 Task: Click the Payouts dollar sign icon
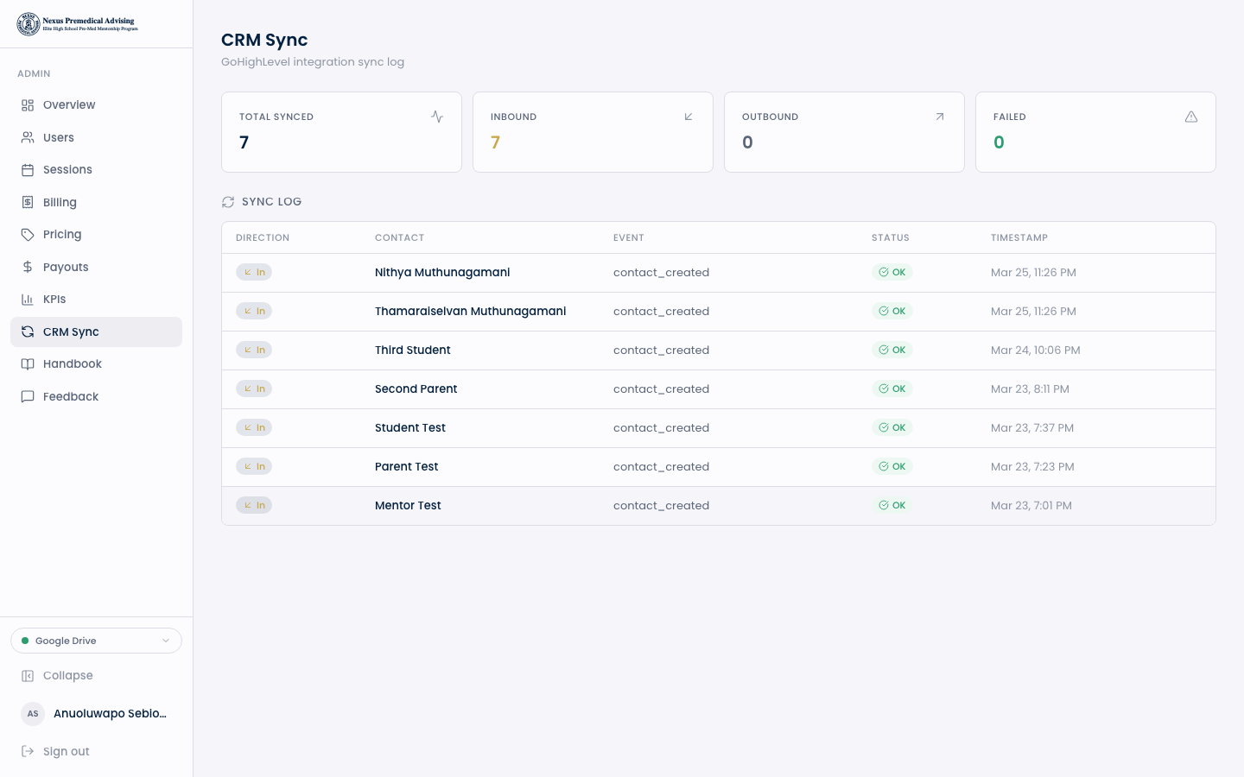click(28, 267)
